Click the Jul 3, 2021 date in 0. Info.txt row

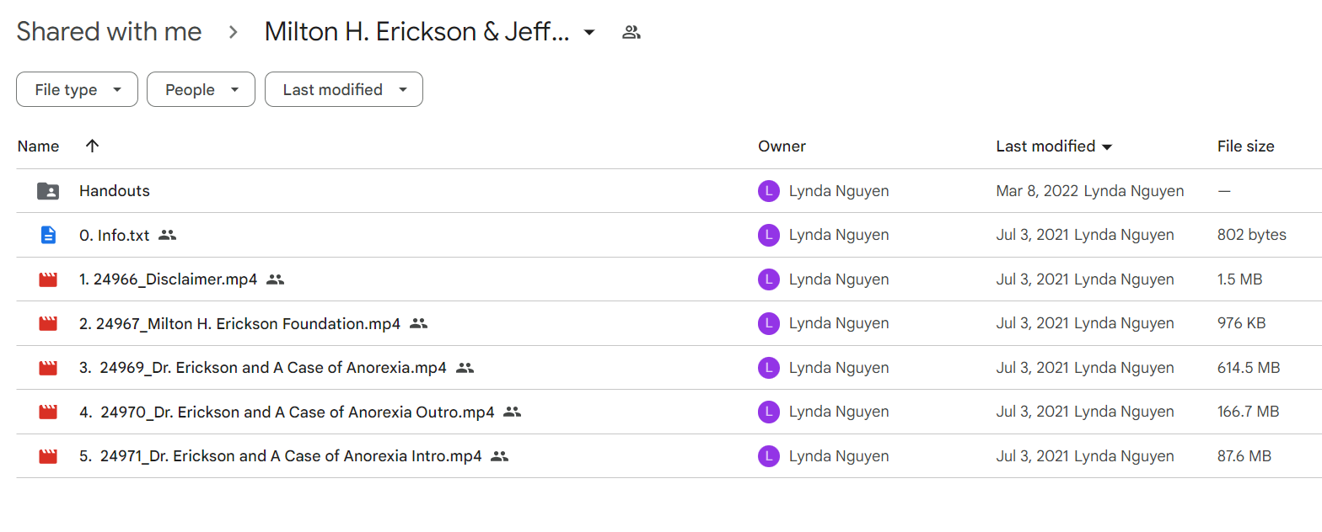coord(1033,236)
